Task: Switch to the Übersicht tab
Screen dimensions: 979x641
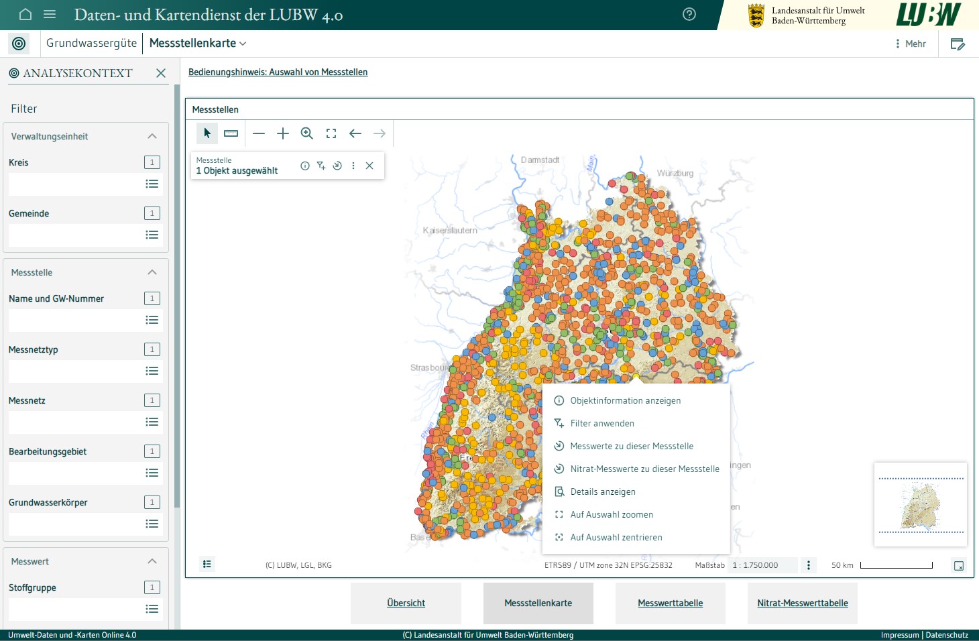Action: (406, 603)
